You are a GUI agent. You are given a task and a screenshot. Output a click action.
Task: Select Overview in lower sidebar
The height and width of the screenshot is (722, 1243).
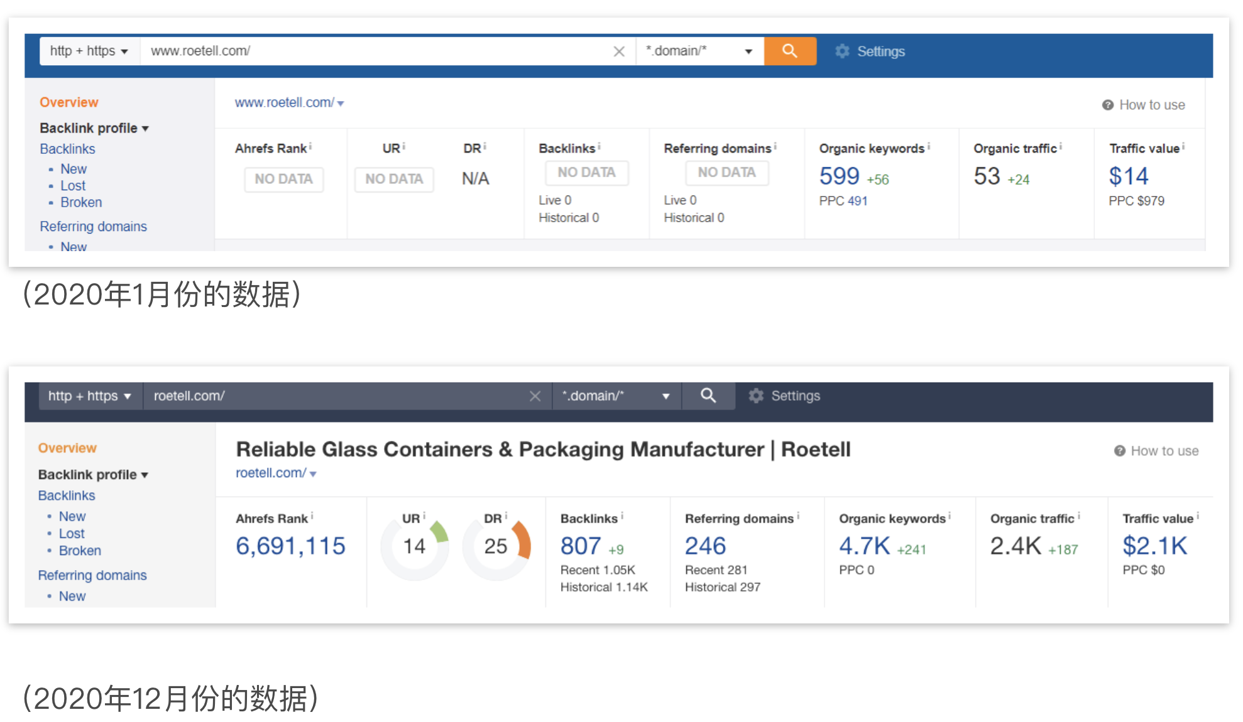coord(67,448)
